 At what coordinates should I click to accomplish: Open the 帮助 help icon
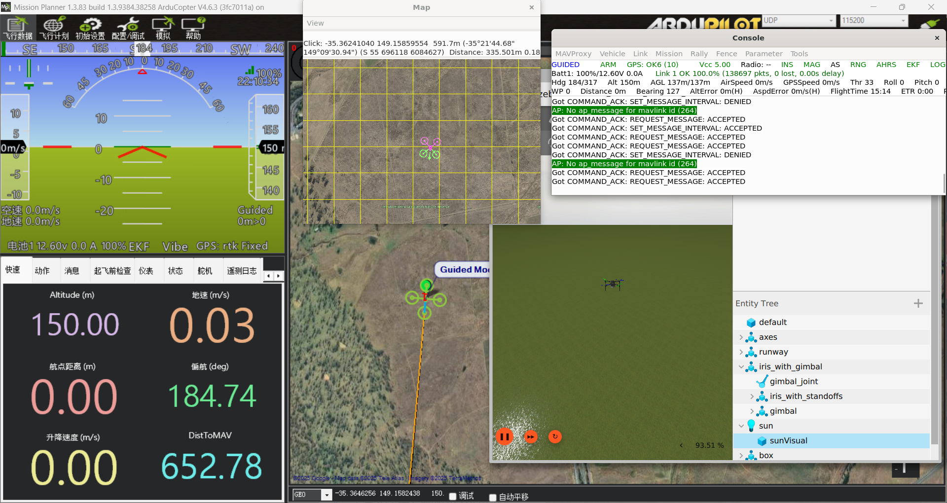193,28
